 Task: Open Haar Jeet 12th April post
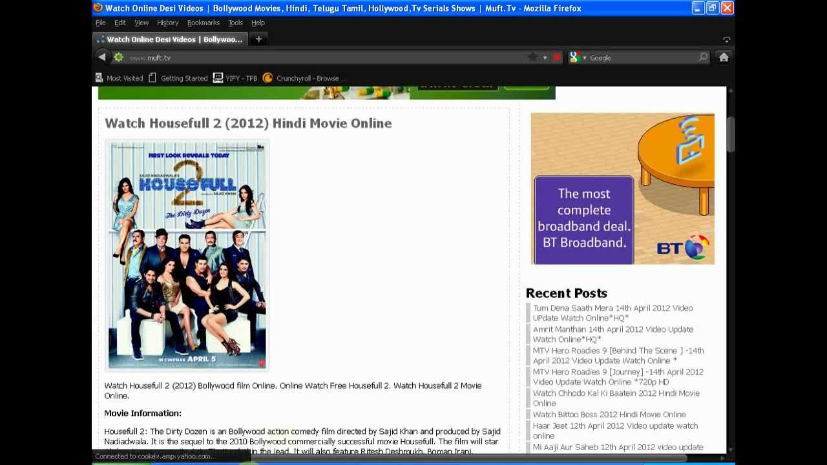[615, 431]
